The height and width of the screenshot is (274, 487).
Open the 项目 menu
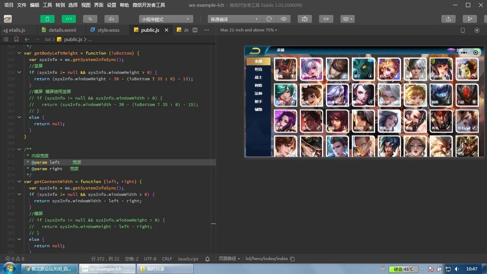(9, 5)
